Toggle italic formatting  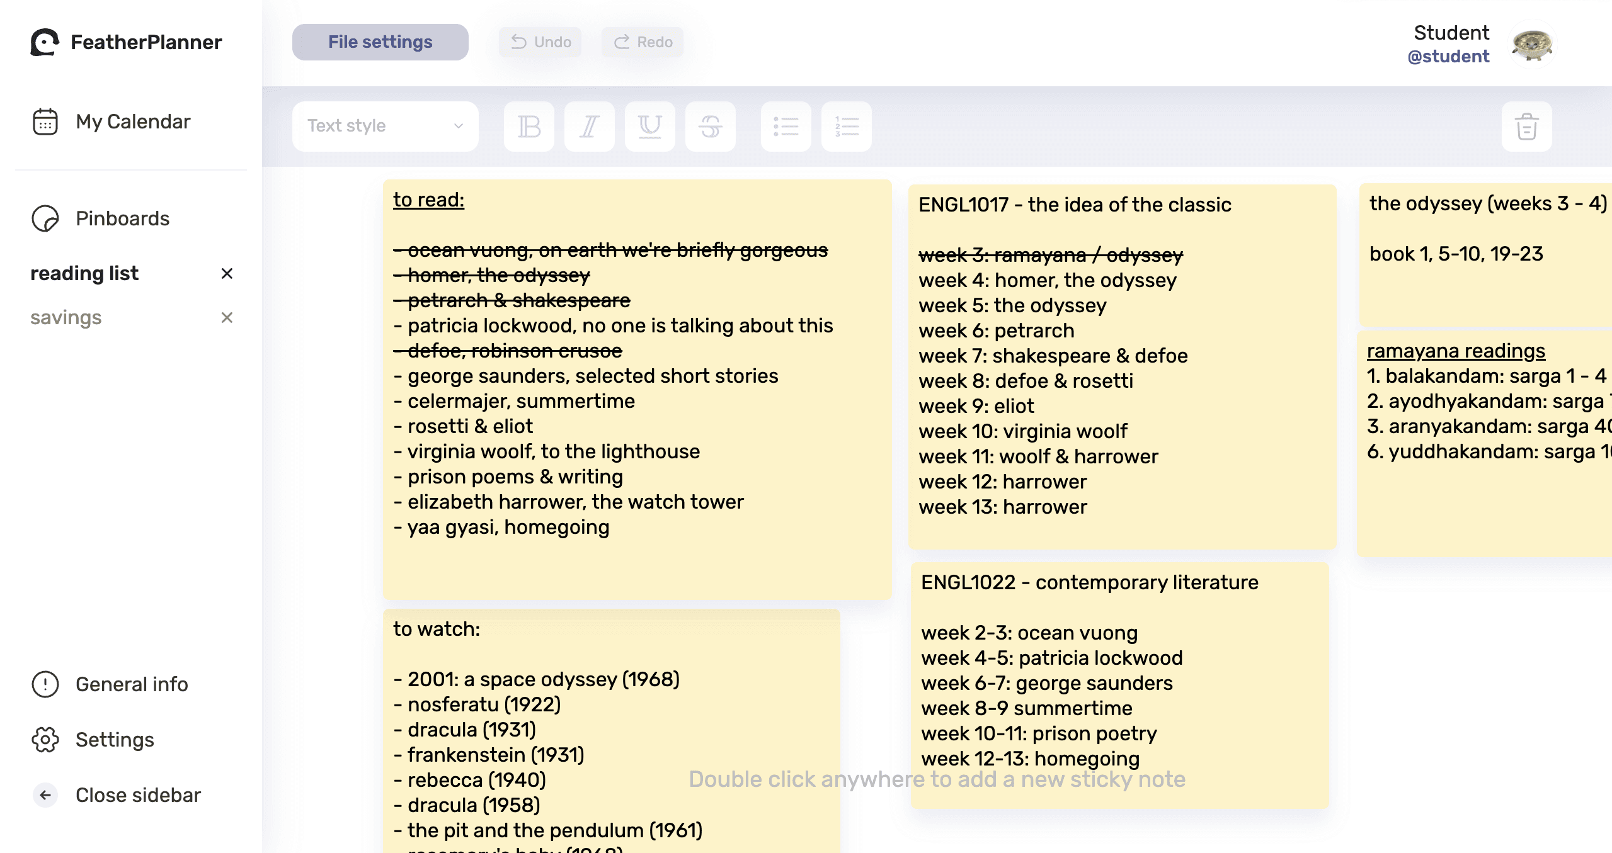(x=589, y=127)
